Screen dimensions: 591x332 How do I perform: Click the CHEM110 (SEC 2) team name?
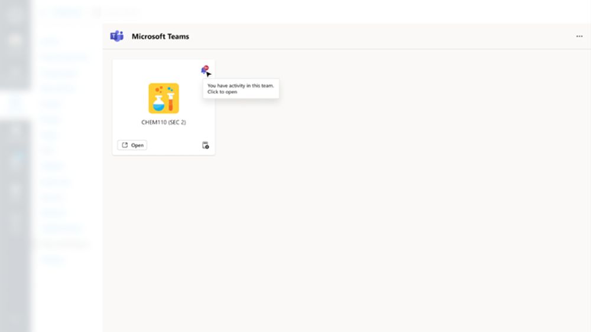click(x=164, y=123)
